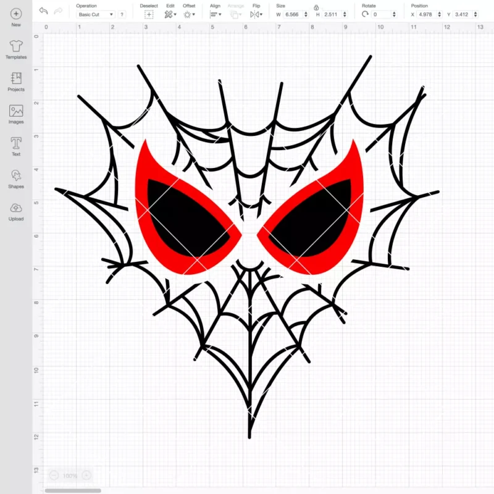Image resolution: width=494 pixels, height=494 pixels.
Task: Add Text to the canvas
Action: pos(16,147)
